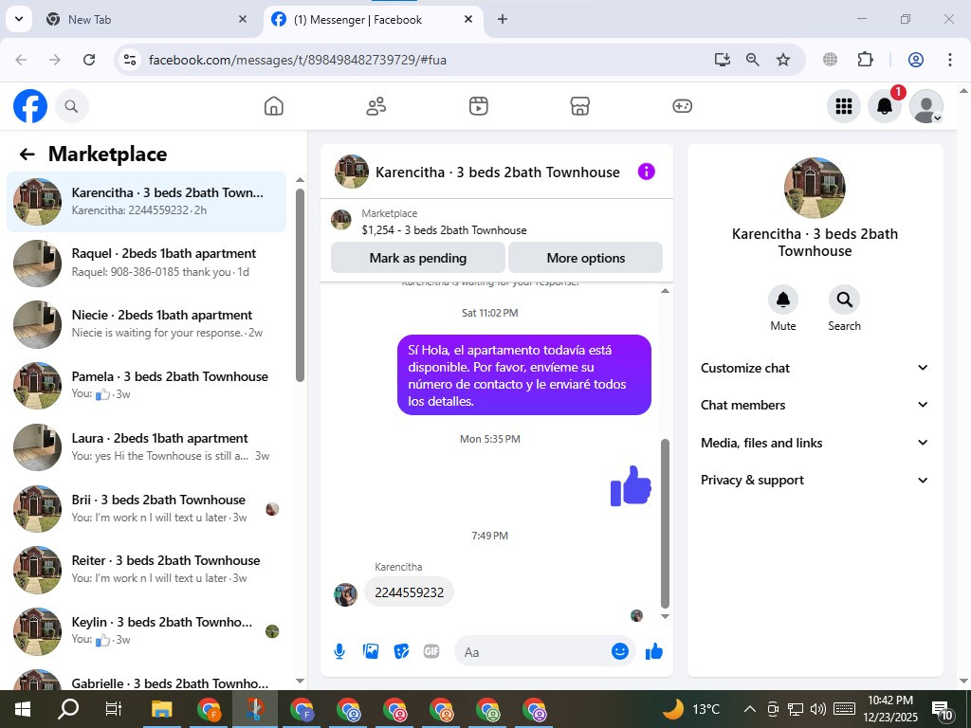Click scroll down arrow of conversation list
The width and height of the screenshot is (971, 728).
click(301, 681)
